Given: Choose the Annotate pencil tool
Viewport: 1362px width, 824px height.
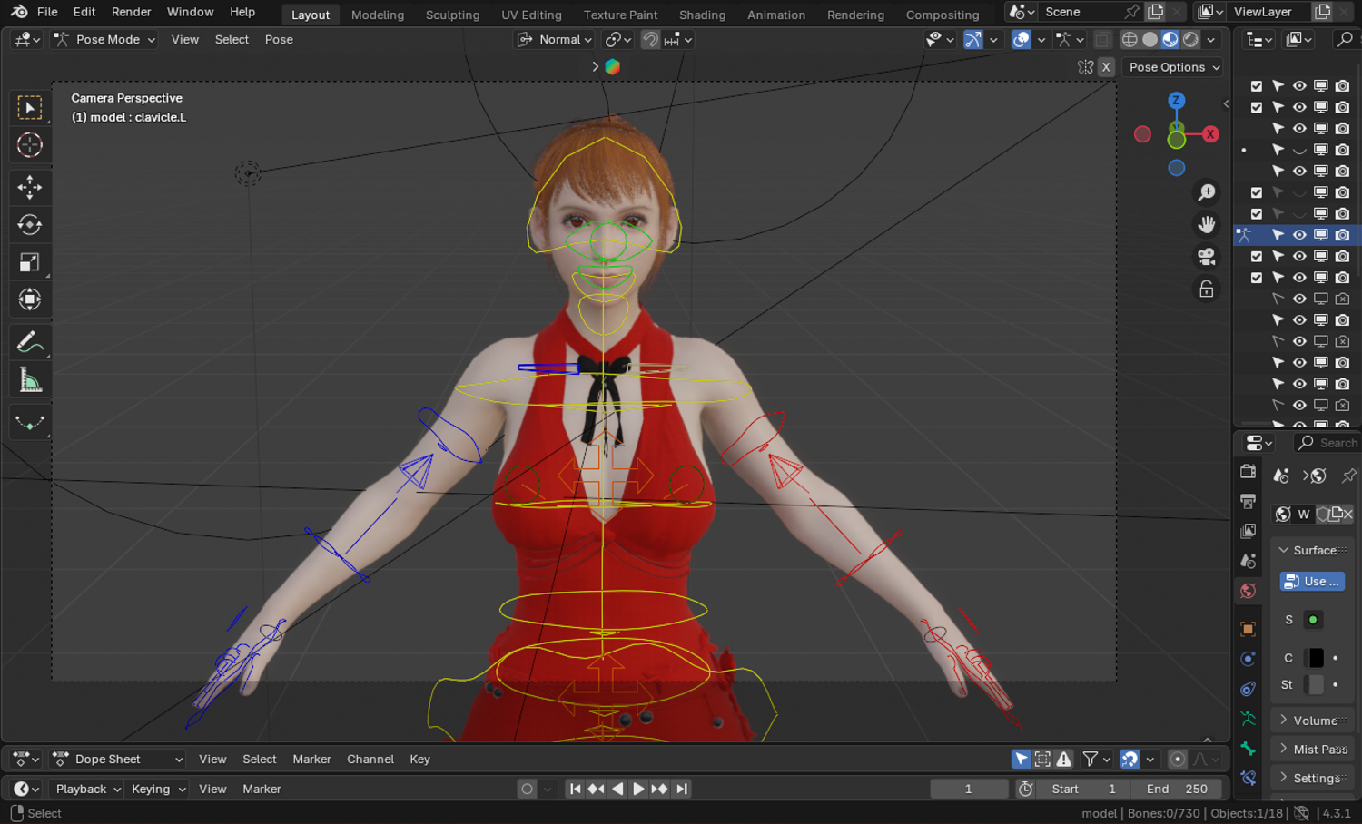Looking at the screenshot, I should [30, 342].
